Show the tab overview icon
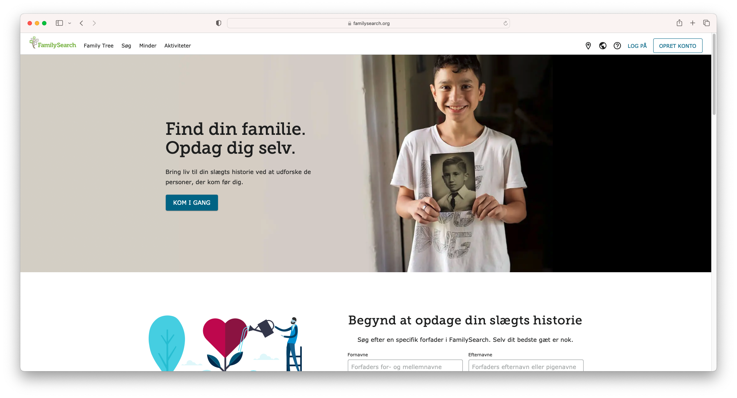 click(x=707, y=23)
